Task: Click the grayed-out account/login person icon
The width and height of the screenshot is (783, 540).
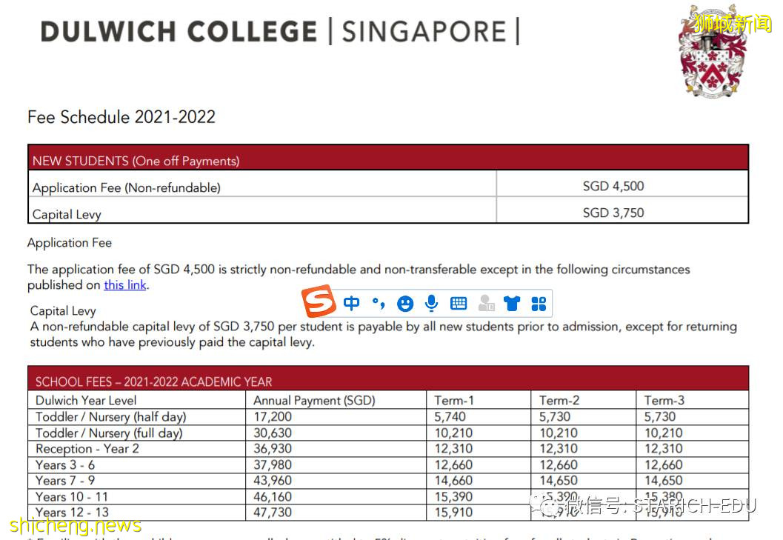Action: [x=485, y=302]
